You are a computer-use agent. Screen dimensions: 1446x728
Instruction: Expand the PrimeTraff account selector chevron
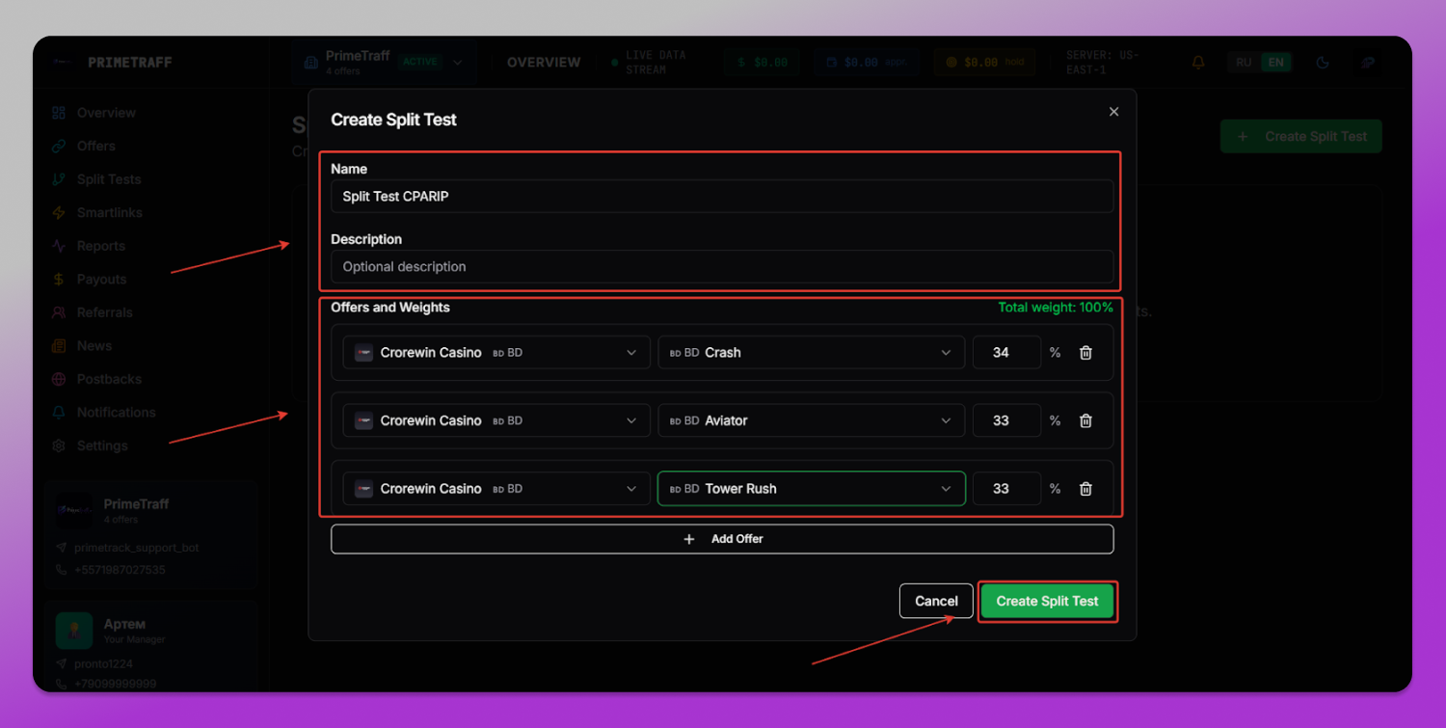[458, 63]
